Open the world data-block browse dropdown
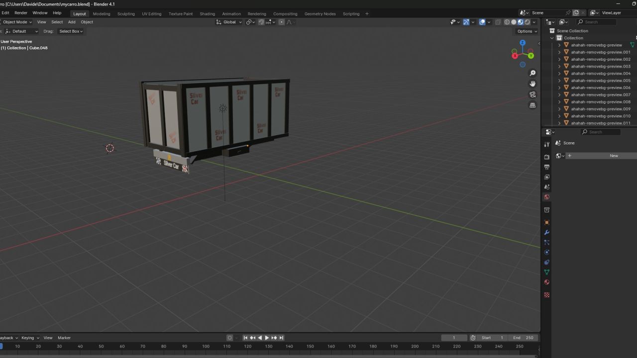Image resolution: width=637 pixels, height=358 pixels. (560, 156)
